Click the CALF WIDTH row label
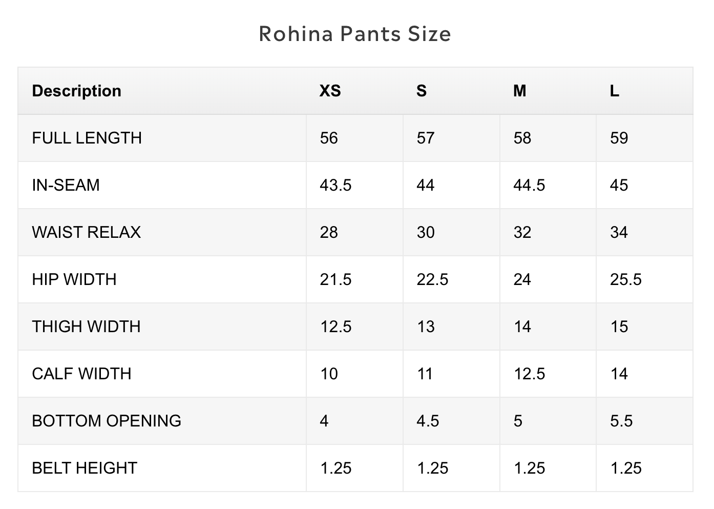The image size is (714, 509). point(81,374)
